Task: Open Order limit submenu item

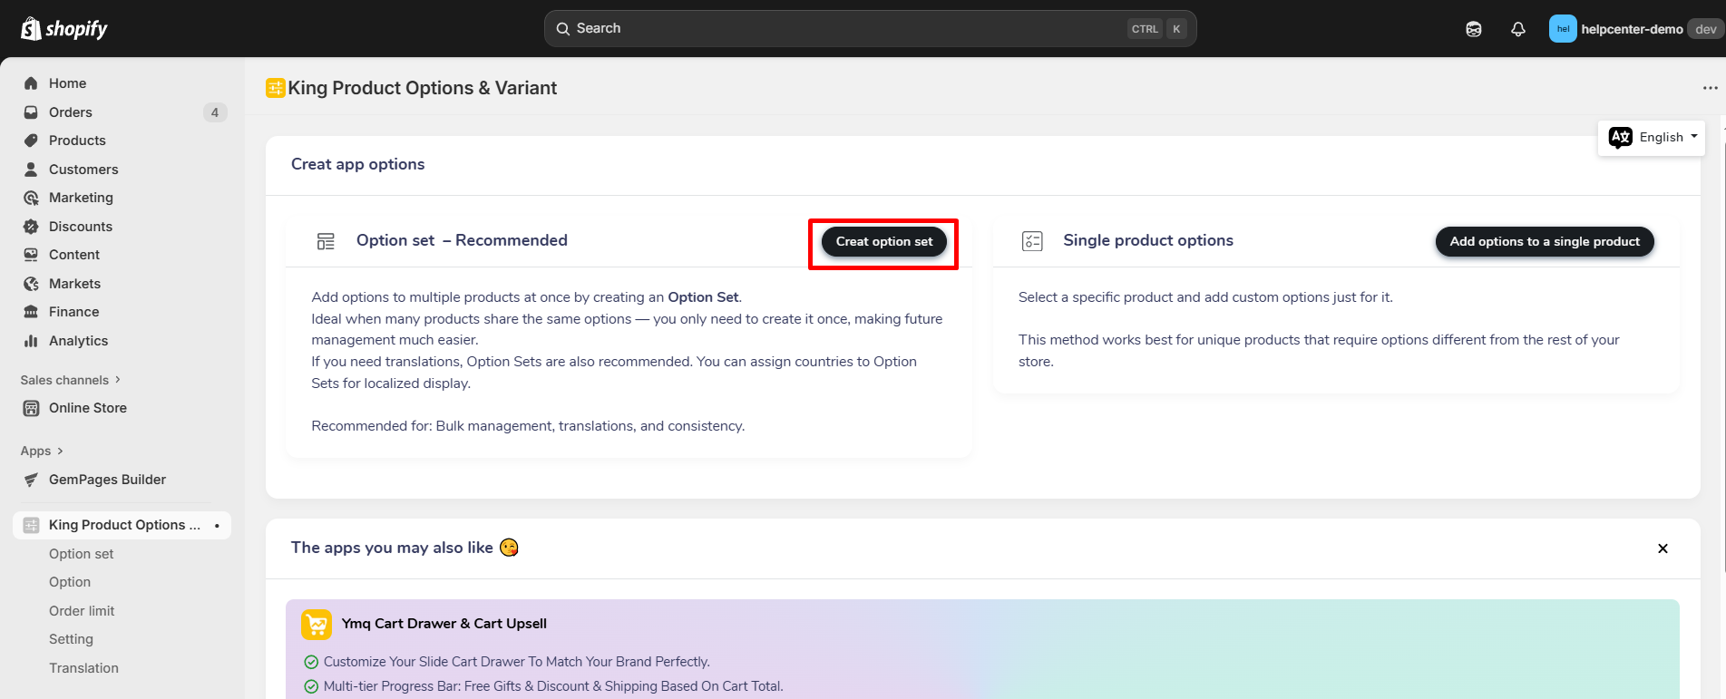Action: pos(82,611)
